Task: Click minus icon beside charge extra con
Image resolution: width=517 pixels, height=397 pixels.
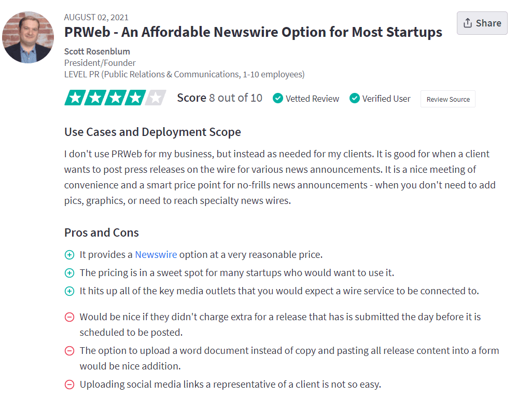Action: pyautogui.click(x=69, y=317)
